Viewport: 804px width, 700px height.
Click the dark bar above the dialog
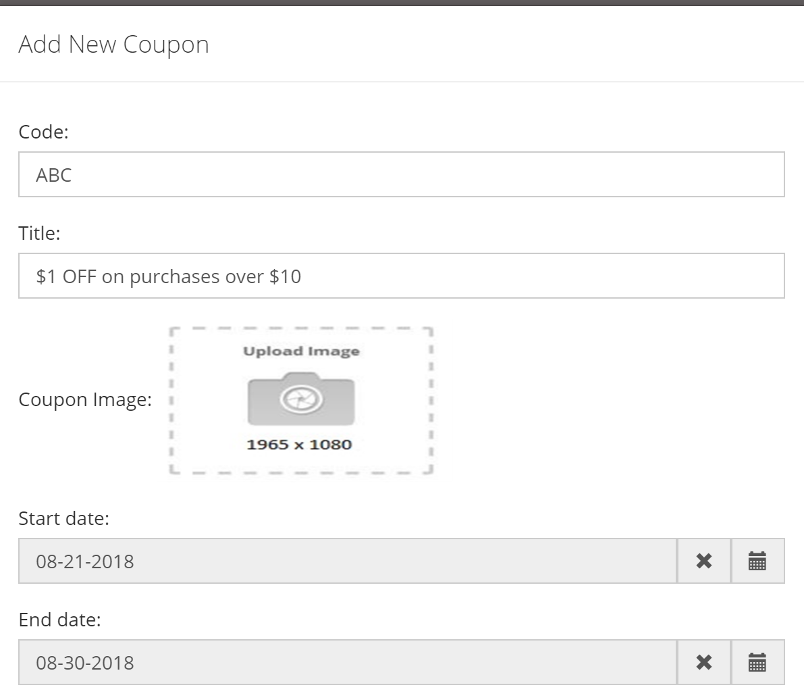pos(402,3)
